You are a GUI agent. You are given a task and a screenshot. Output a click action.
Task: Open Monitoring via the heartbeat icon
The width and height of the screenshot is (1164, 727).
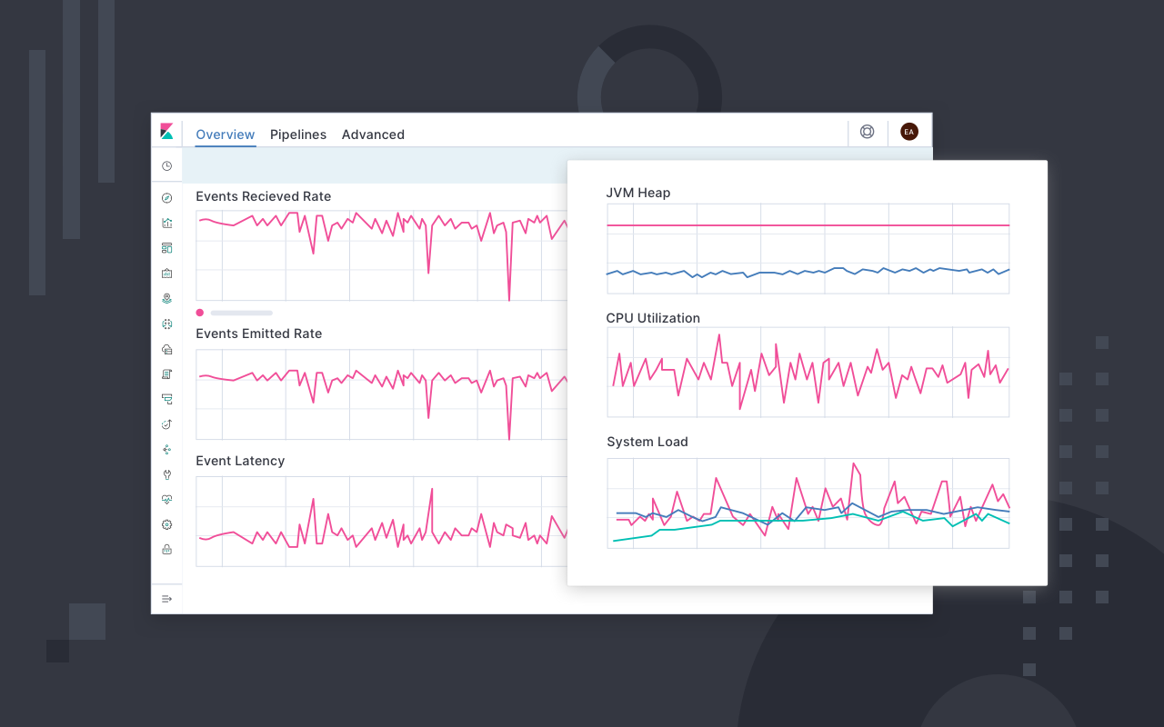[166, 500]
